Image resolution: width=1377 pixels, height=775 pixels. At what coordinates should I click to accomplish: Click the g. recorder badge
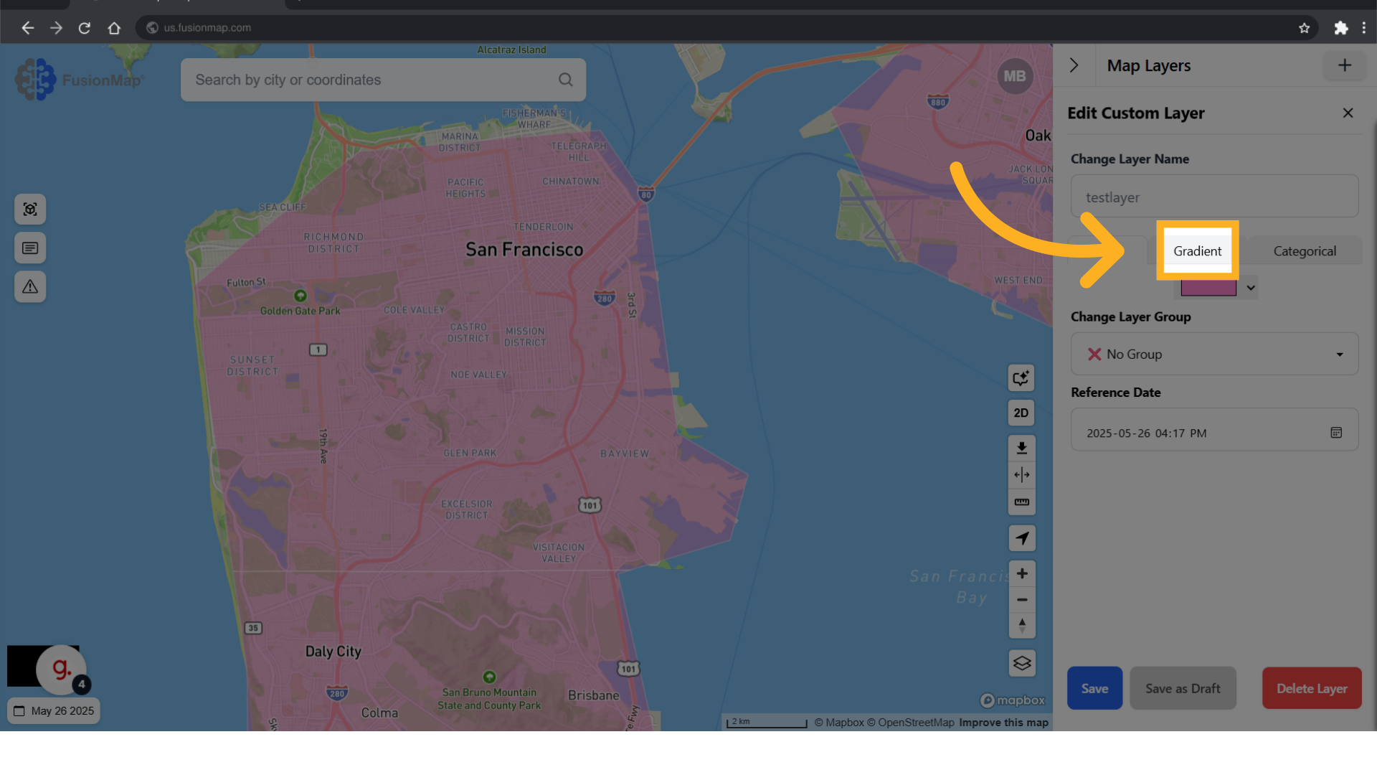tap(61, 670)
